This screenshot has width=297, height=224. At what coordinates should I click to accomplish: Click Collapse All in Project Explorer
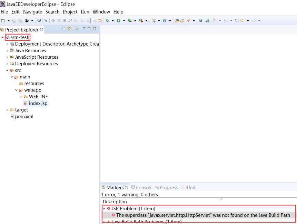pos(64,29)
